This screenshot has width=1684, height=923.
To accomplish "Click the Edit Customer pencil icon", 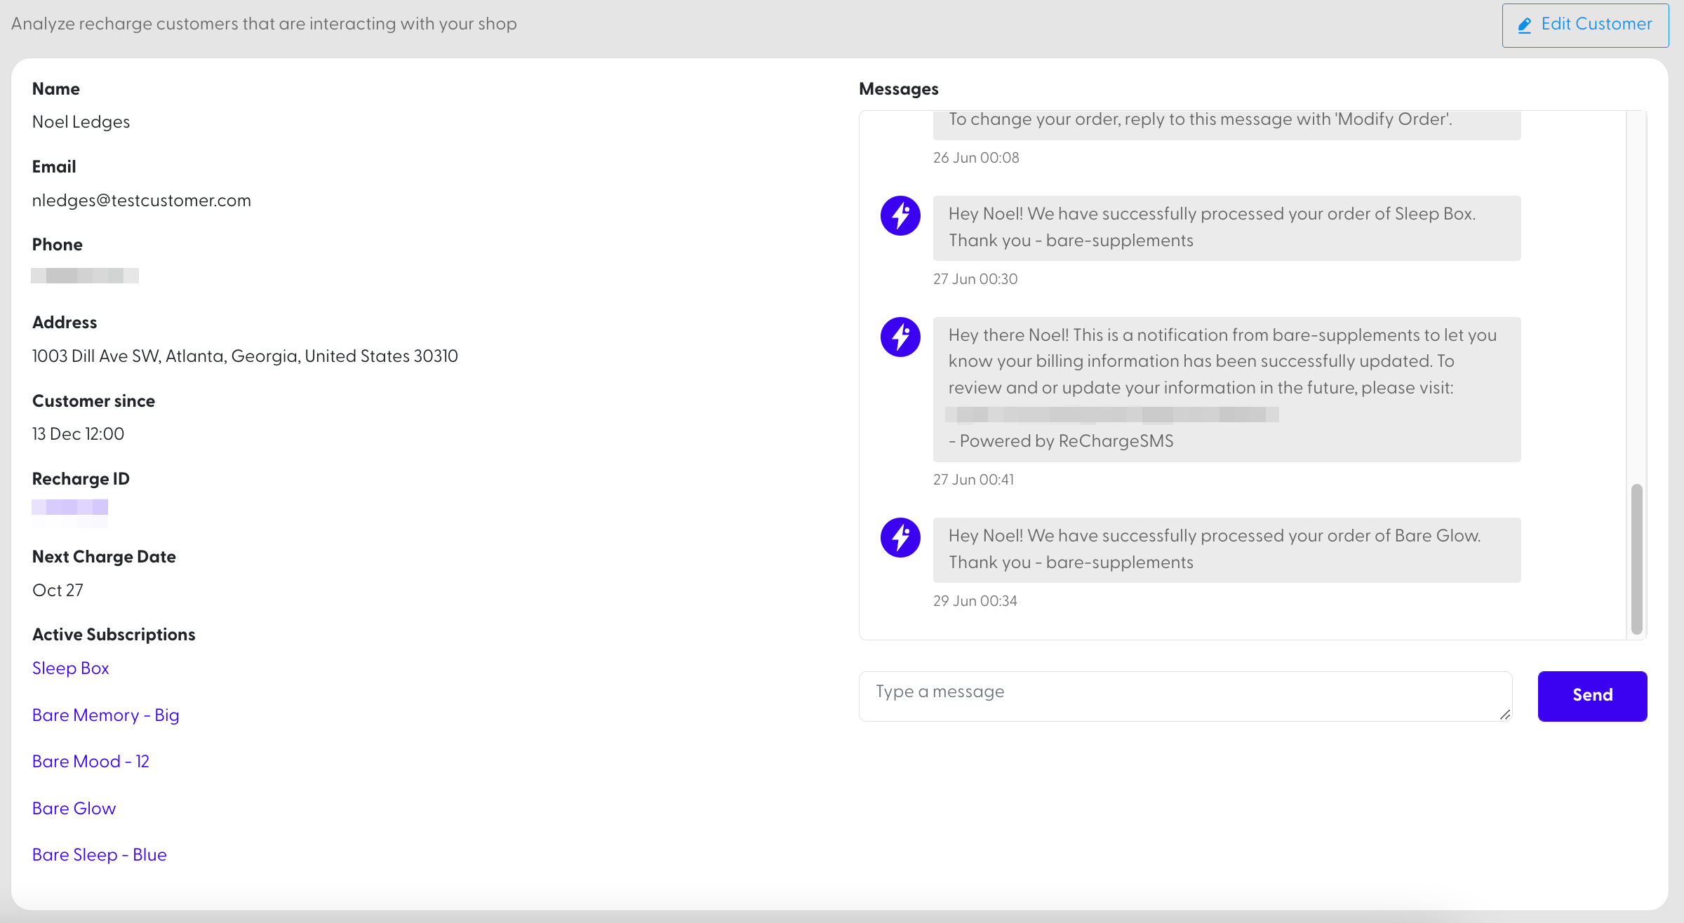I will (x=1524, y=25).
